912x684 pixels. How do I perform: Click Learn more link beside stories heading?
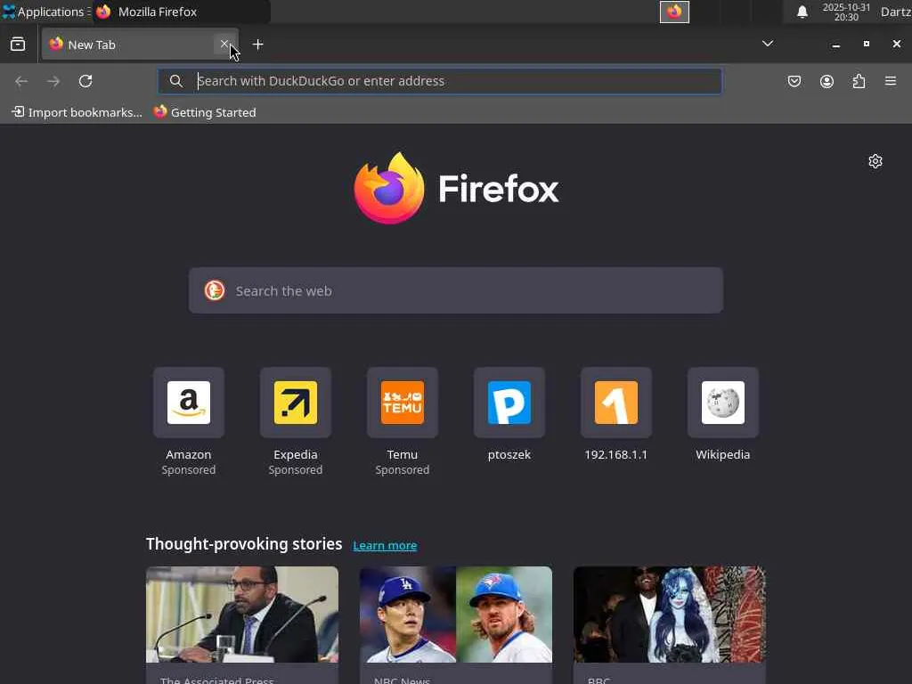pos(385,546)
